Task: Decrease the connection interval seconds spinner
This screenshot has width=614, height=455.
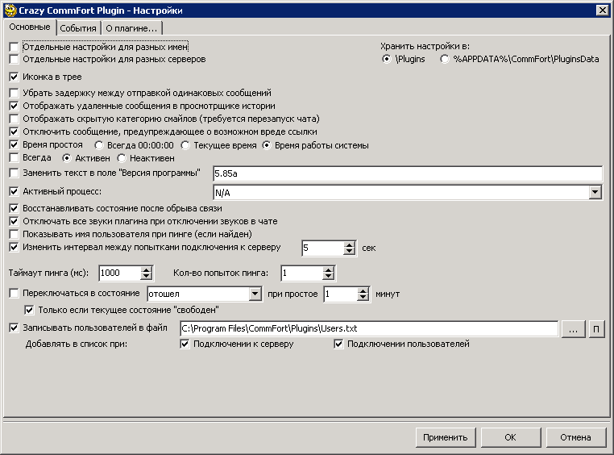Action: pos(349,252)
